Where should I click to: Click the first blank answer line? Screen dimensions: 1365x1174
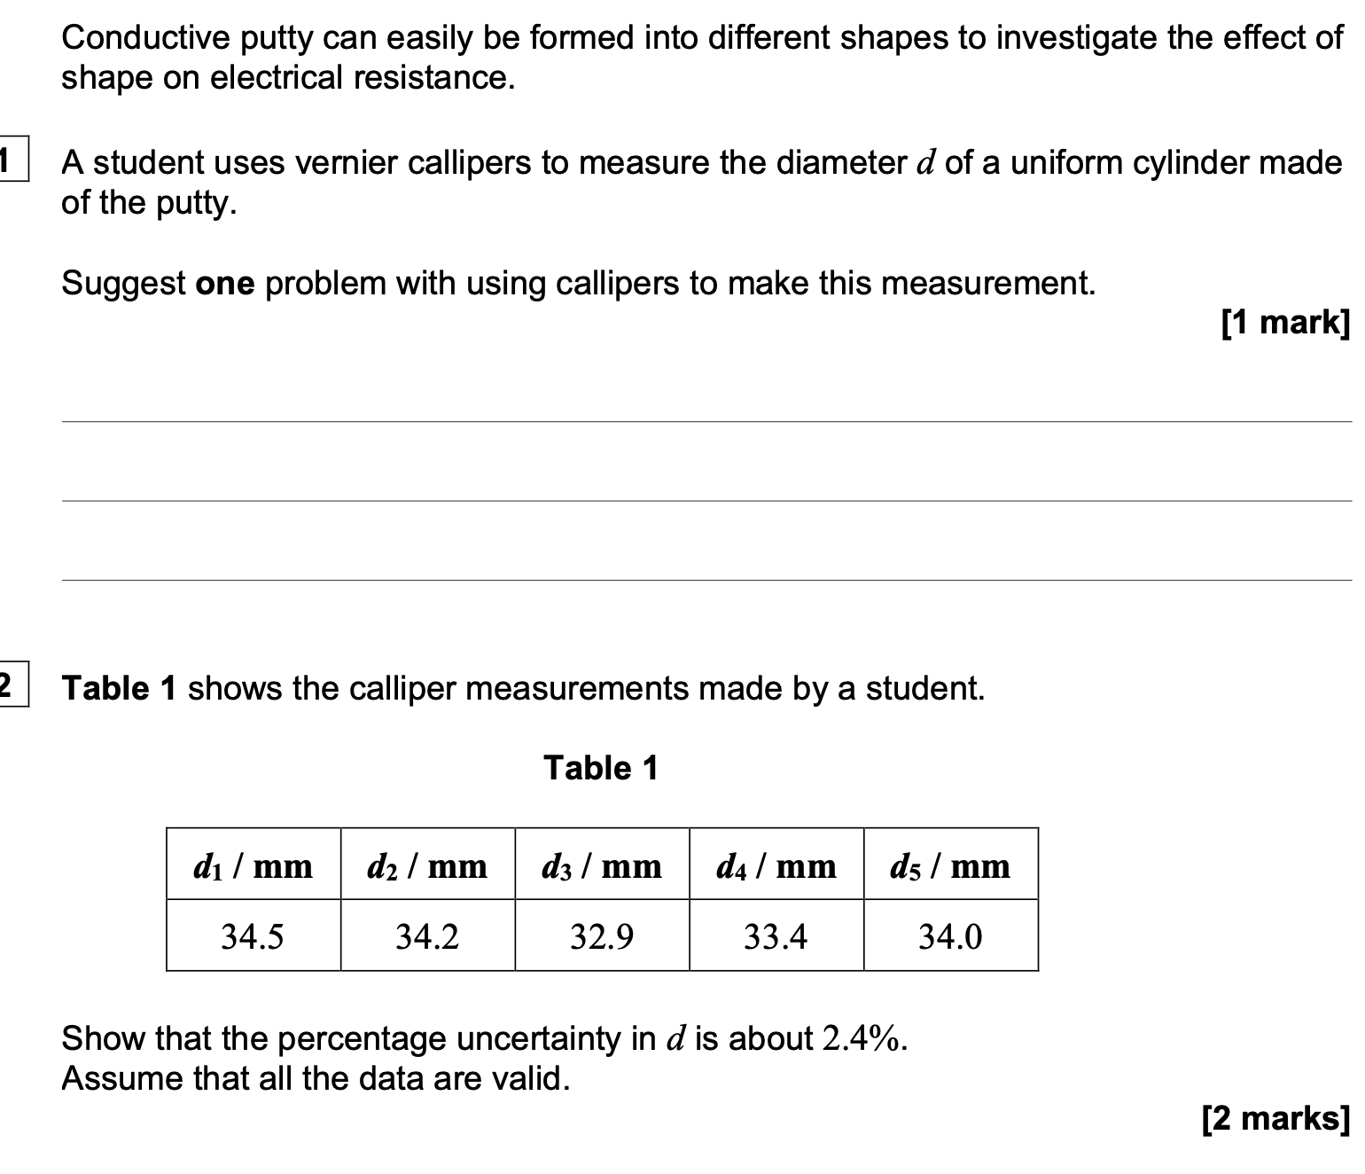(x=706, y=422)
